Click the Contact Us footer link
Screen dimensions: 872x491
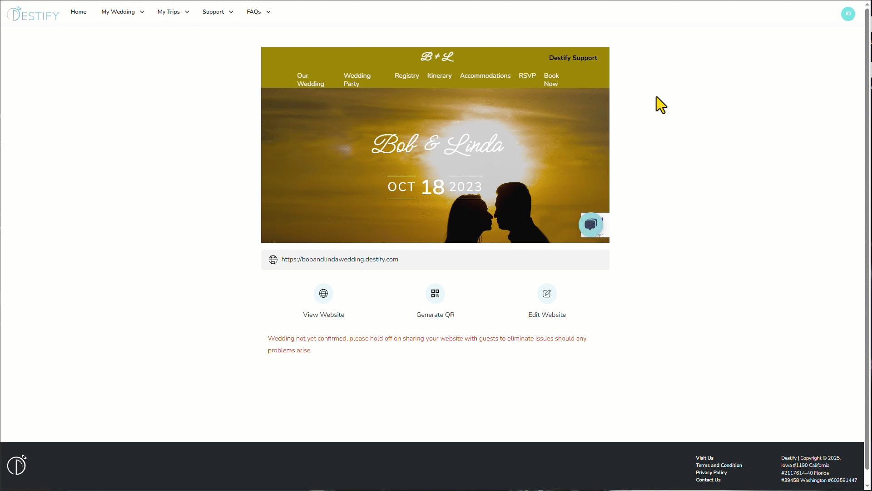(x=708, y=480)
